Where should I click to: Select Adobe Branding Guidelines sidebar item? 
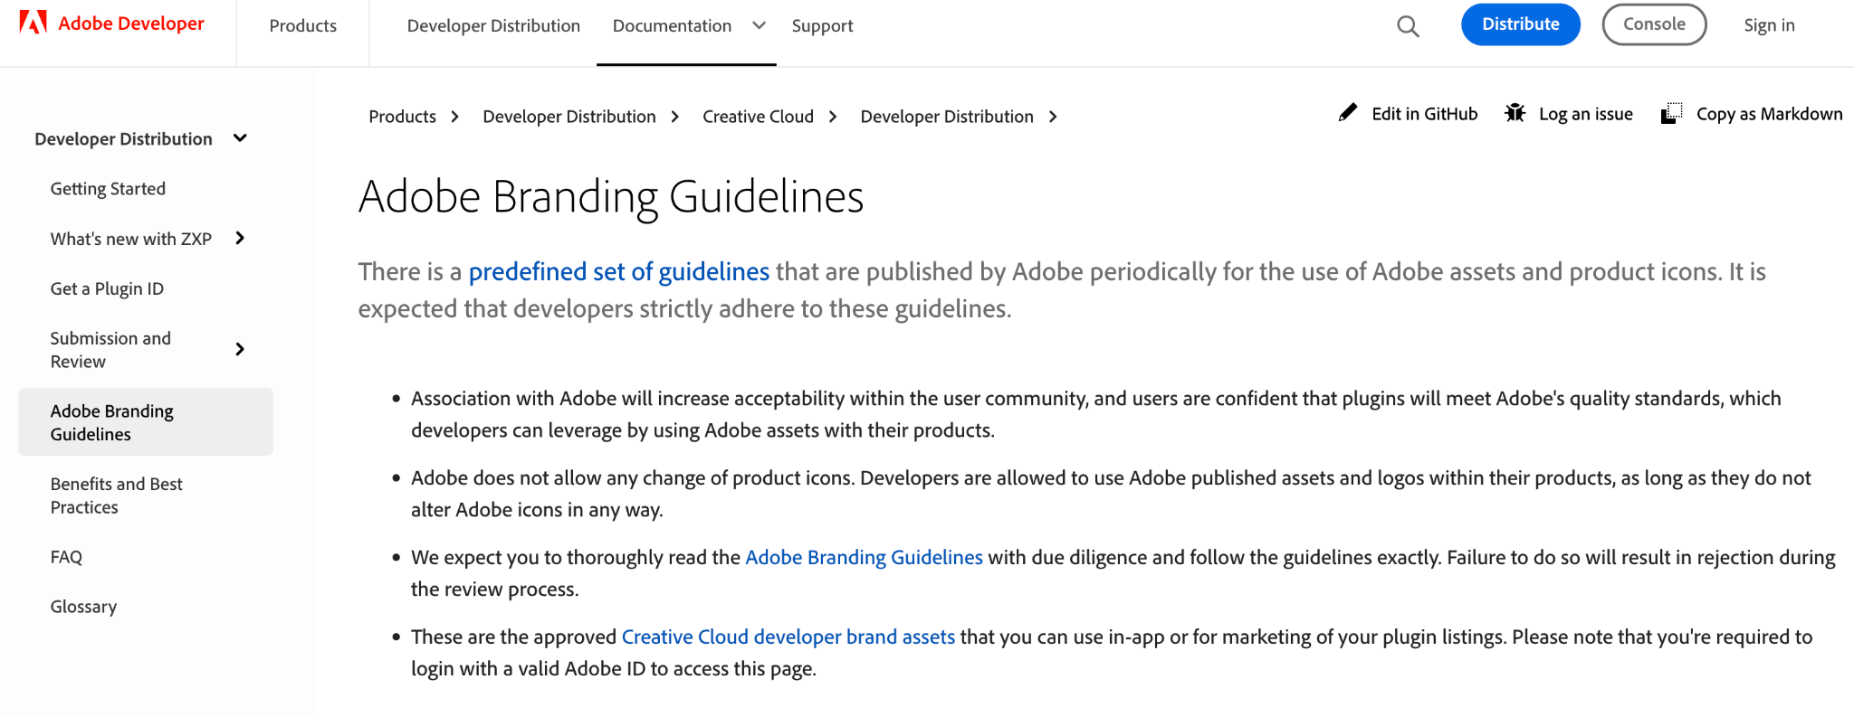pos(146,422)
